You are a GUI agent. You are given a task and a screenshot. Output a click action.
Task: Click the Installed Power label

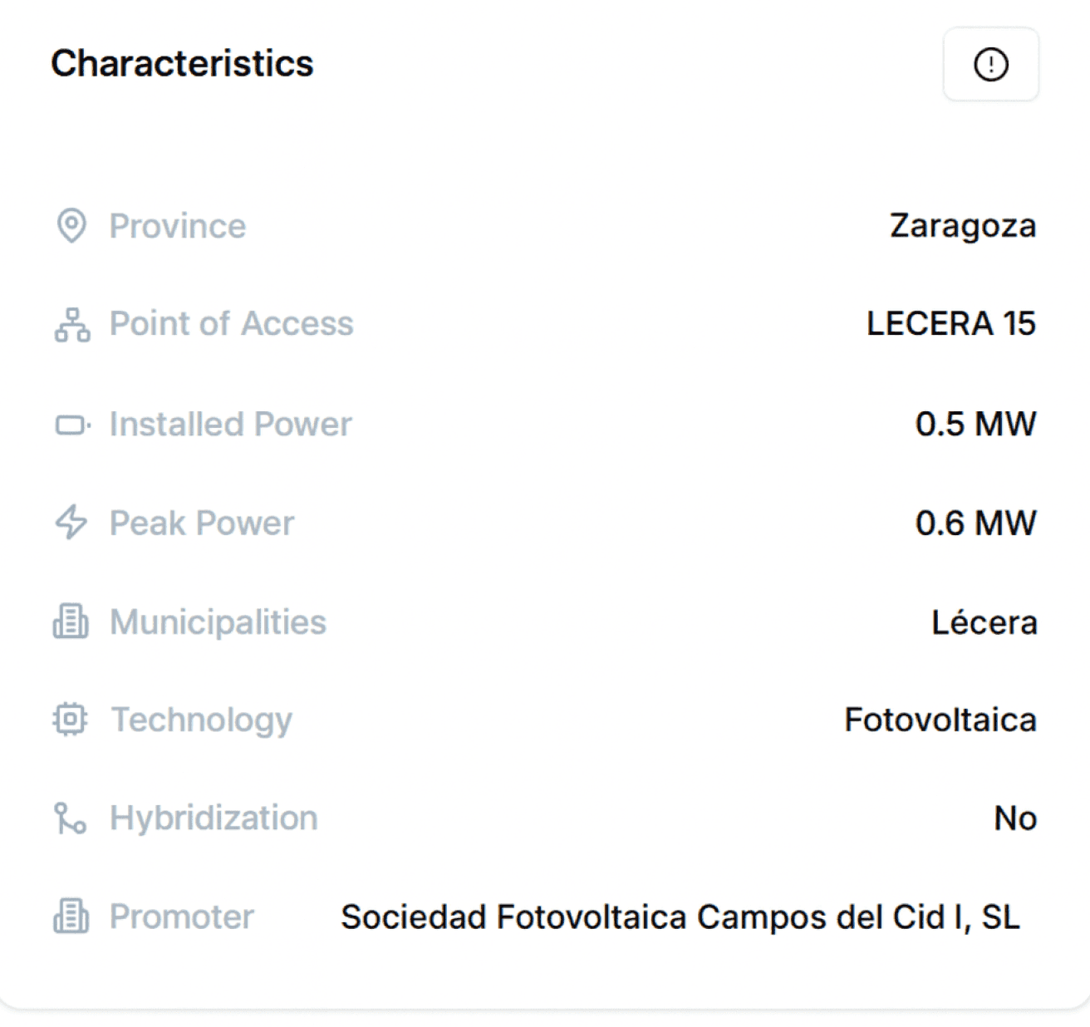[230, 425]
